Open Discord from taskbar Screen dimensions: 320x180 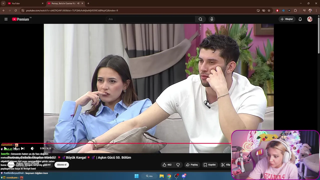(x=184, y=176)
